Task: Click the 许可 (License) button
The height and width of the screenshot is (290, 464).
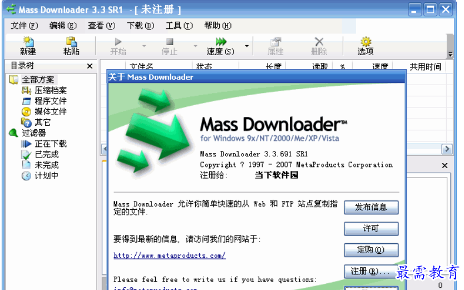Action: 371,229
